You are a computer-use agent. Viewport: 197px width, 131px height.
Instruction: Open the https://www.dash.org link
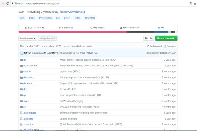[73, 12]
